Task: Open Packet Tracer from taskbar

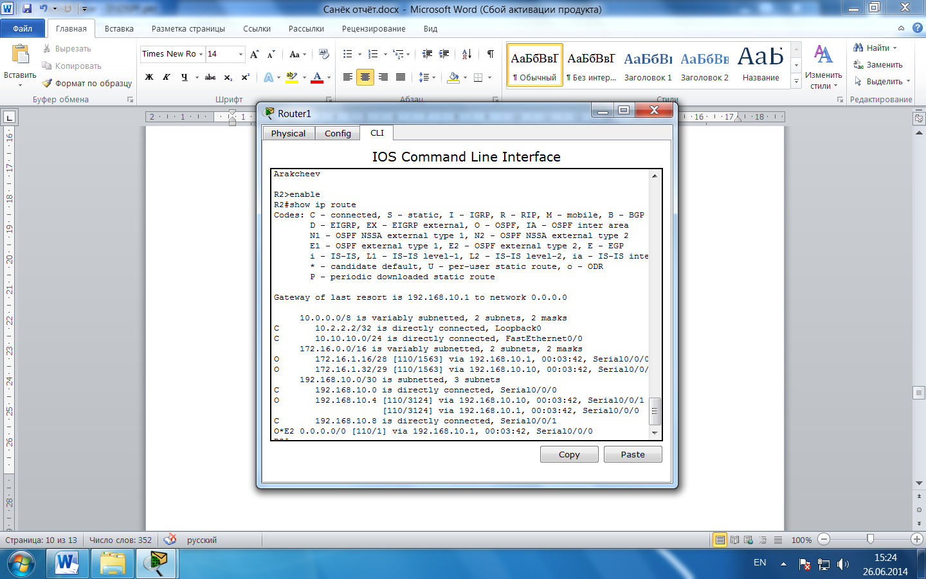Action: (x=156, y=564)
